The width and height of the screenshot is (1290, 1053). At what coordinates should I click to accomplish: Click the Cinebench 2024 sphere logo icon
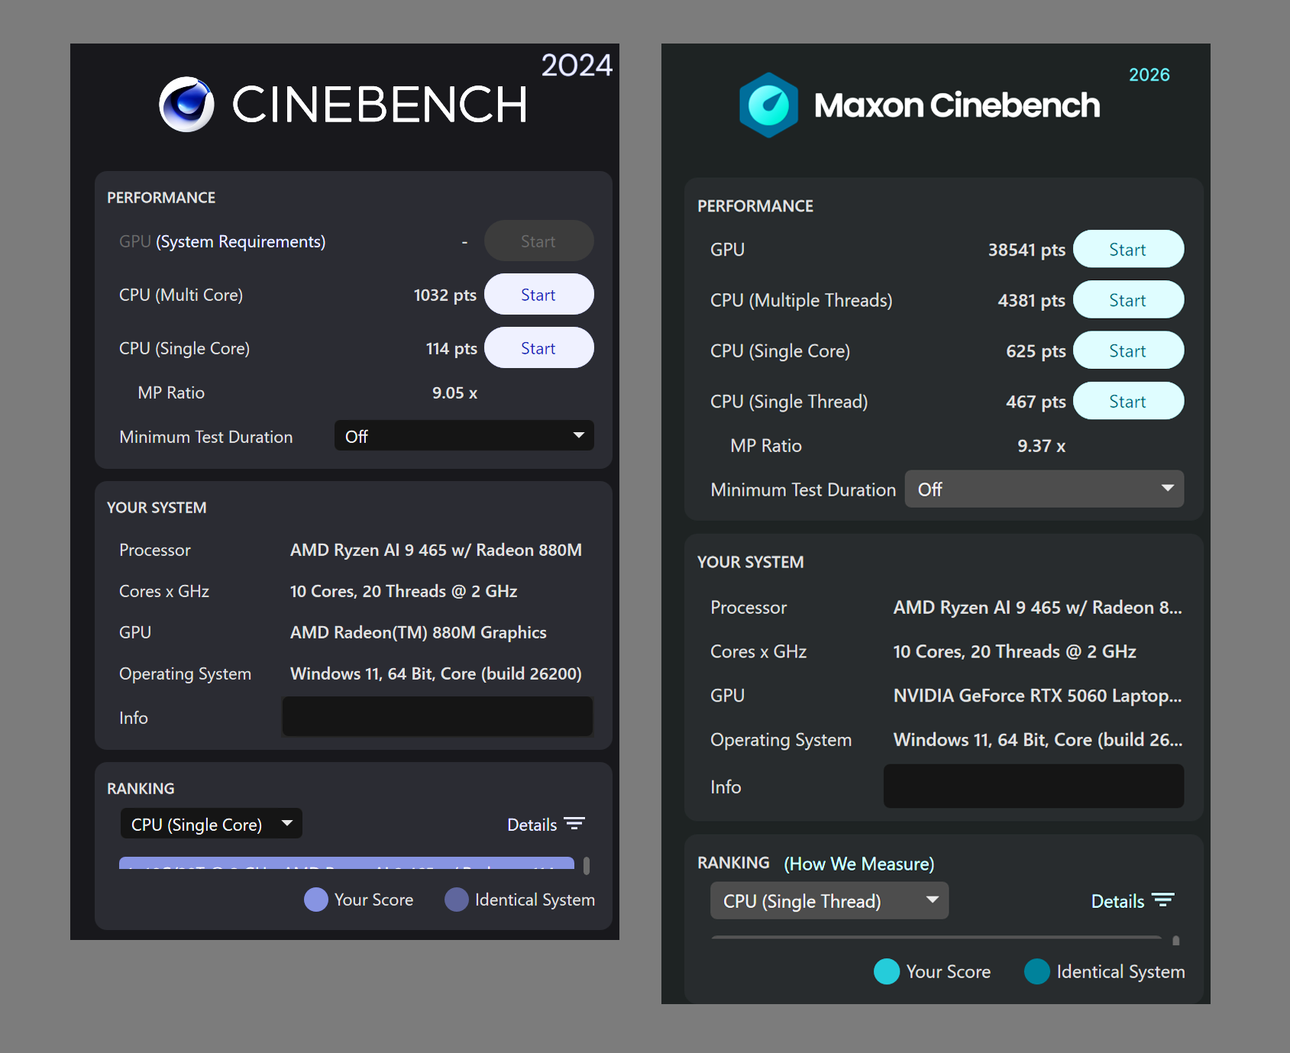[x=186, y=105]
